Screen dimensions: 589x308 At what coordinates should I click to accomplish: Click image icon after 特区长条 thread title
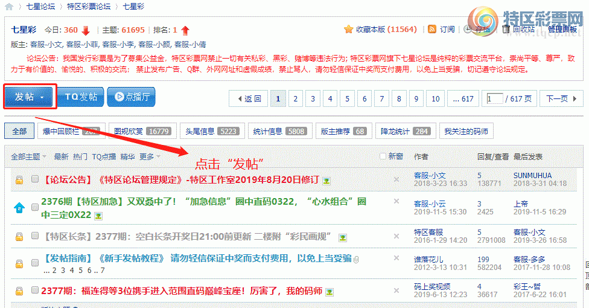point(342,238)
